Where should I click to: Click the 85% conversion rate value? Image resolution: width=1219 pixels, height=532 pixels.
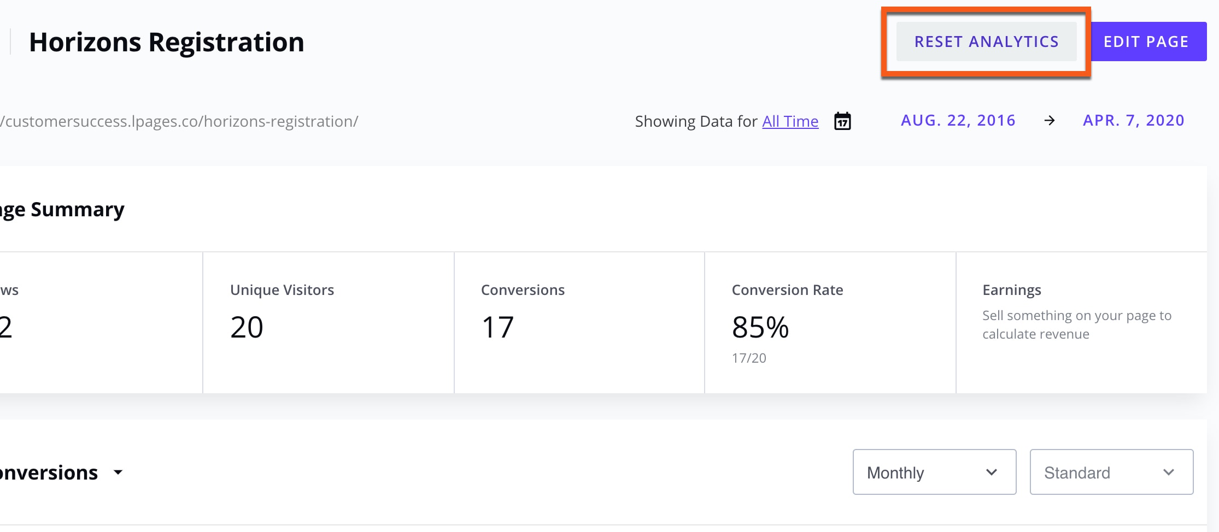(760, 327)
